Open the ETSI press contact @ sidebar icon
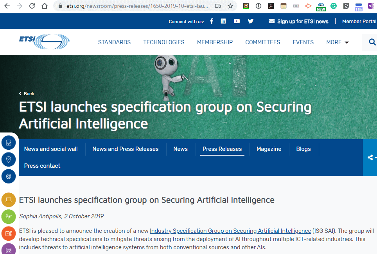Image resolution: width=377 pixels, height=254 pixels. coord(9,176)
